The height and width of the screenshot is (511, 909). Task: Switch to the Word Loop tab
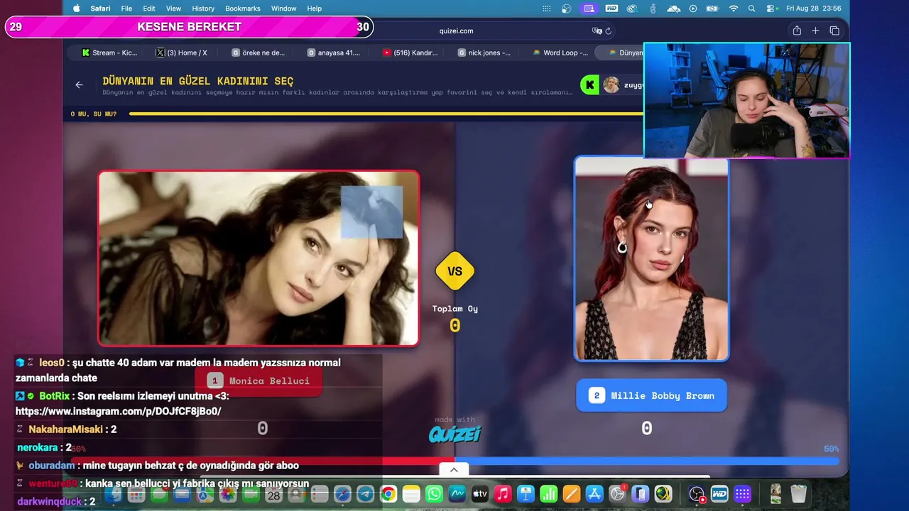pyautogui.click(x=560, y=53)
